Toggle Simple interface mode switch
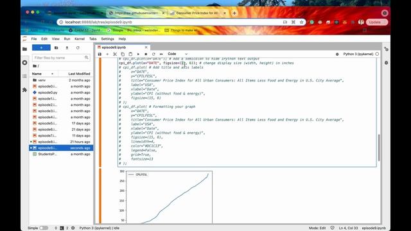Image resolution: width=411 pixels, height=231 pixels. (44, 228)
